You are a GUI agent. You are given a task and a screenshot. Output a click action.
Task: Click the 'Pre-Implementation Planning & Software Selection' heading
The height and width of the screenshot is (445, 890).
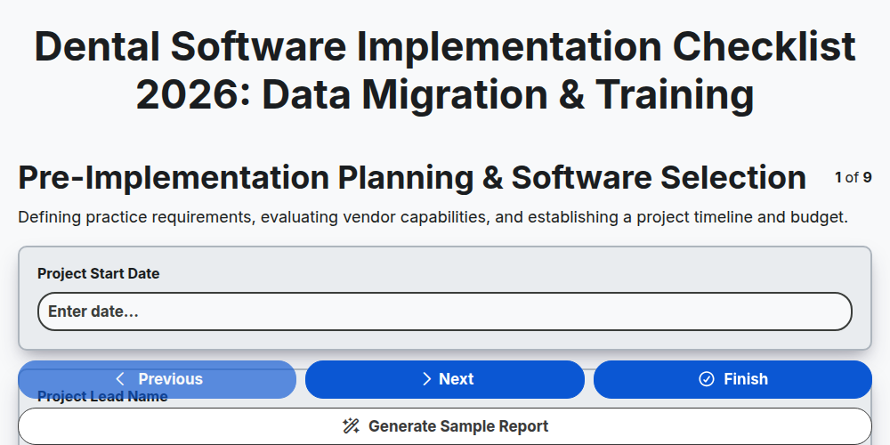coord(412,178)
